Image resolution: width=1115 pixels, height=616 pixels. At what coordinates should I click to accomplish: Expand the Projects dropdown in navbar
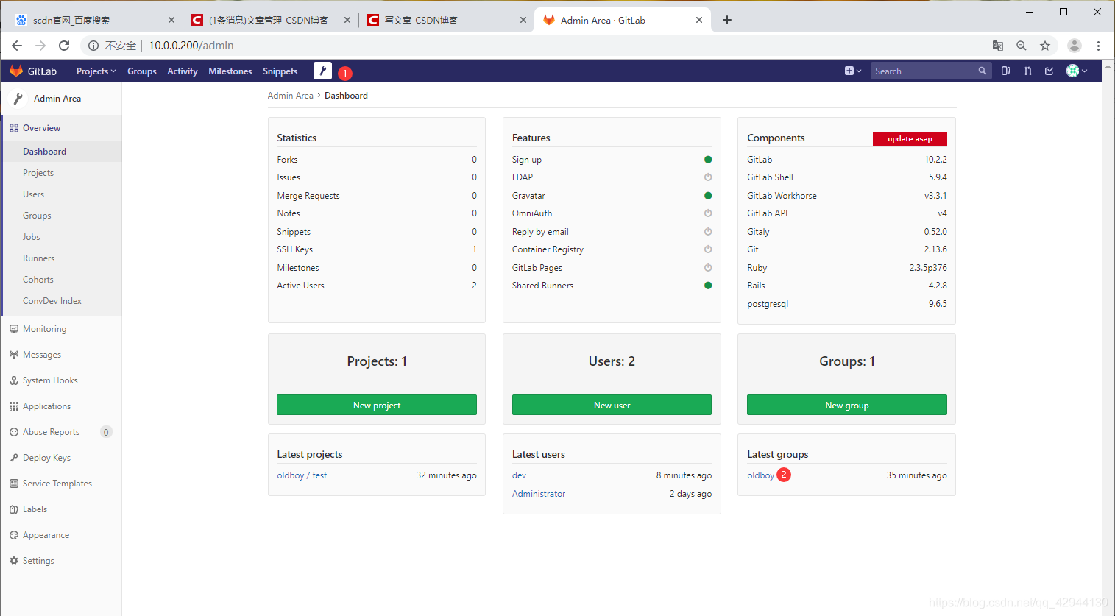(x=96, y=71)
